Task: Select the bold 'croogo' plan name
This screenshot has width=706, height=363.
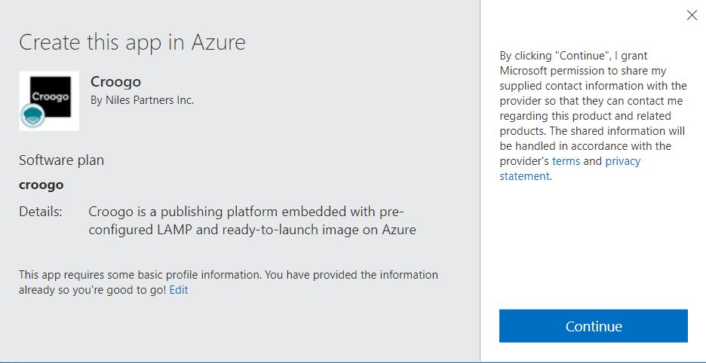Action: click(x=41, y=185)
